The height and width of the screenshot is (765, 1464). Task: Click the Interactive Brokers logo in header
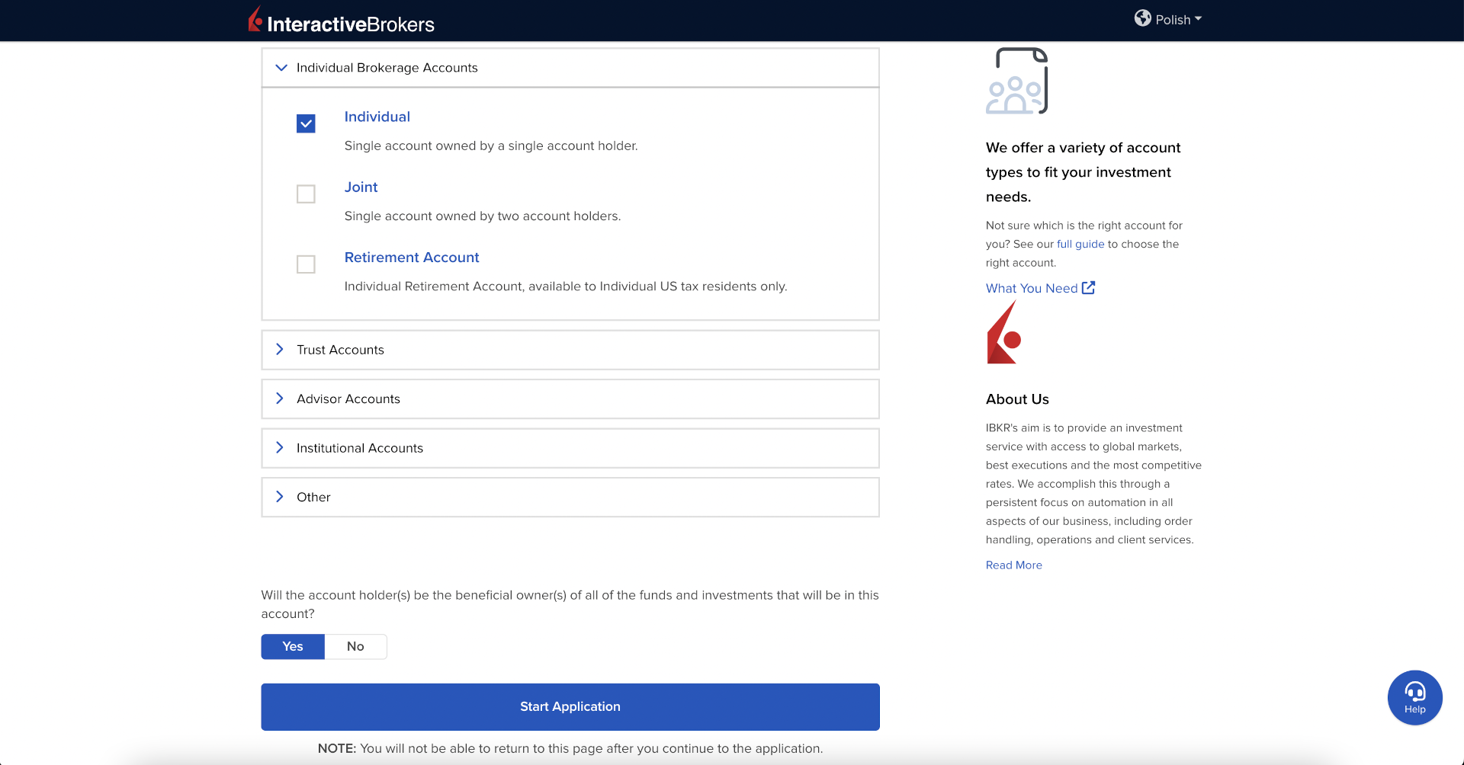point(341,21)
